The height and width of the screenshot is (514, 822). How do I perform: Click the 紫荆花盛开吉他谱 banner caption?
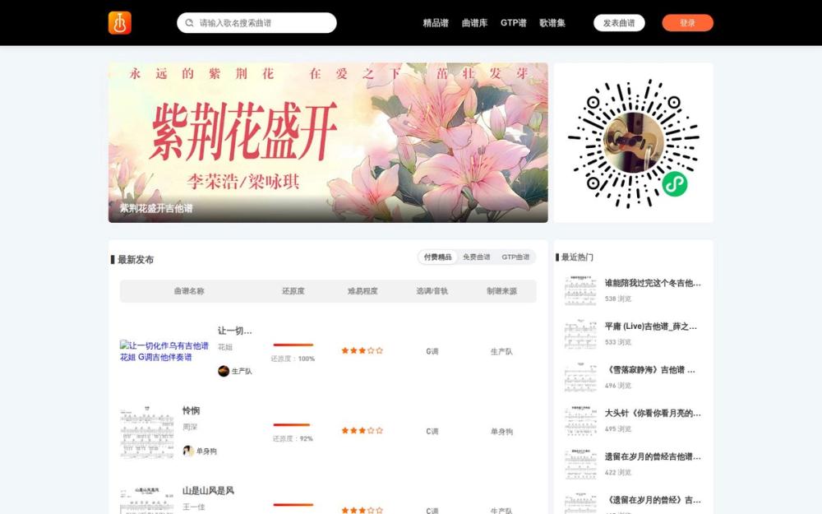156,208
